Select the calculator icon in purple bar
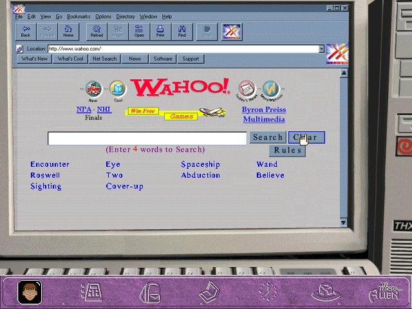This screenshot has height=309, width=412. [x=92, y=292]
